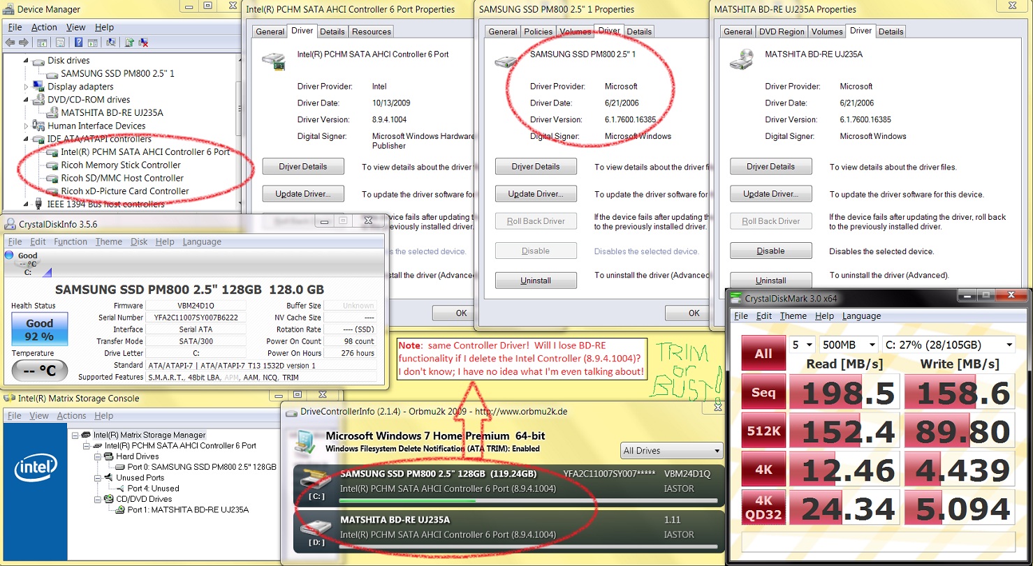Collapse IDE ATA/ATAPI controllers node
1033x566 pixels.
[27, 139]
